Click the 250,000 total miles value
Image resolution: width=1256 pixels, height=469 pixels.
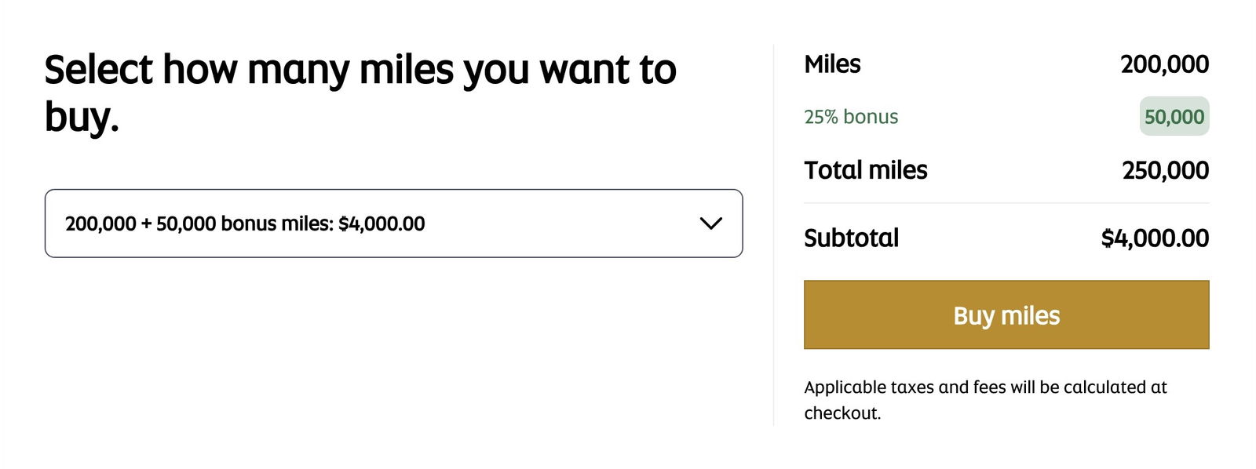tap(1165, 170)
